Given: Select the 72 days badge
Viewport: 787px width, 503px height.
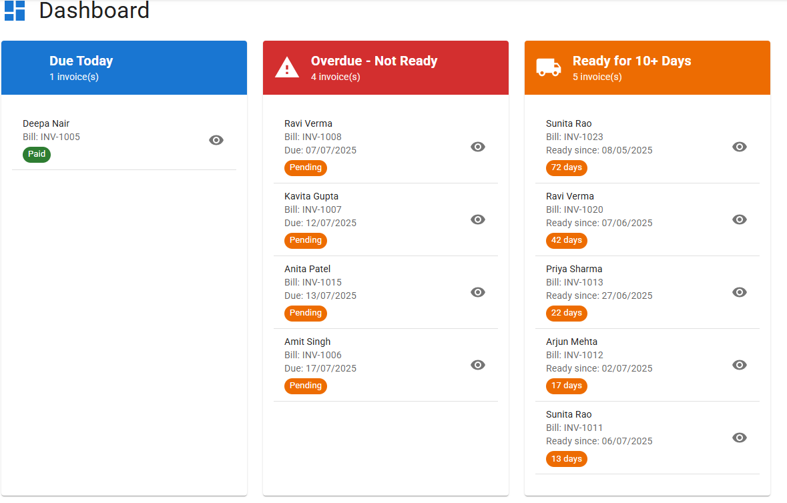Looking at the screenshot, I should [567, 167].
